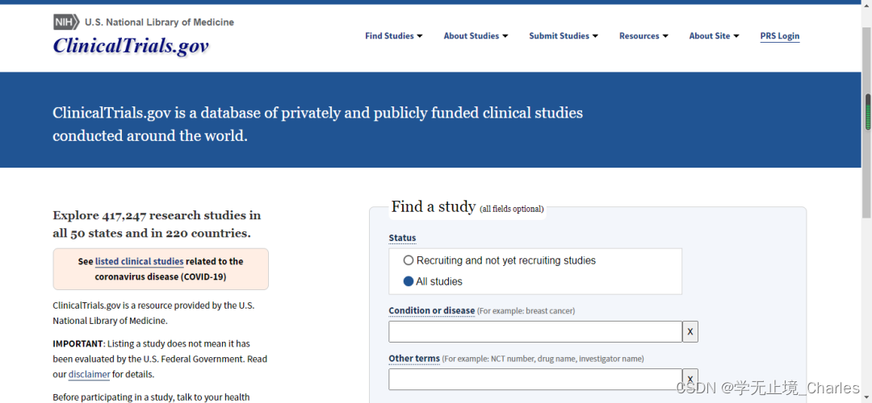Click the Condition or disease label
872x403 pixels.
pyautogui.click(x=431, y=311)
